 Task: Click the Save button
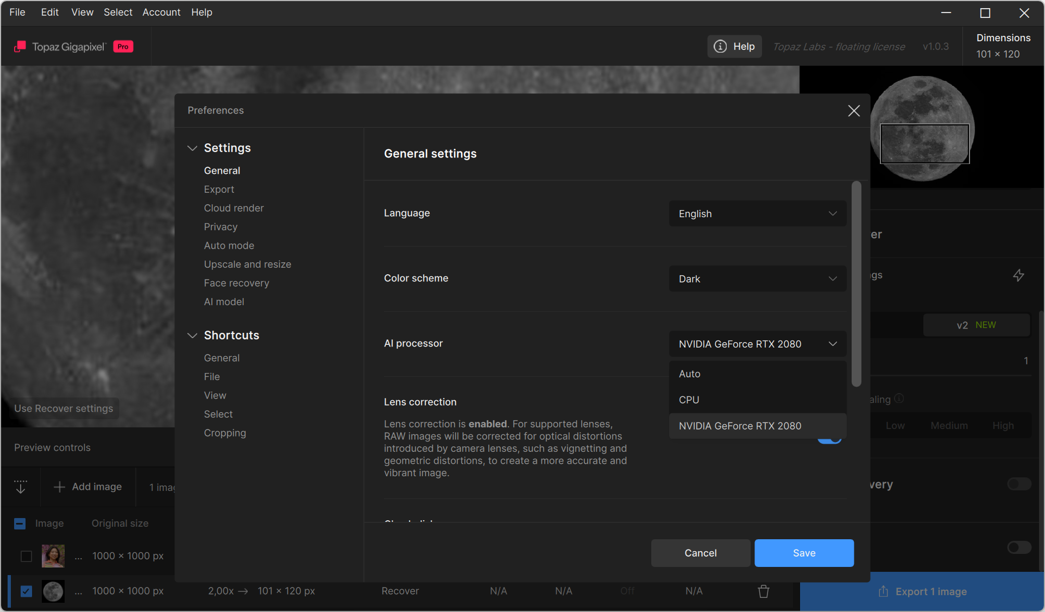[x=804, y=553]
